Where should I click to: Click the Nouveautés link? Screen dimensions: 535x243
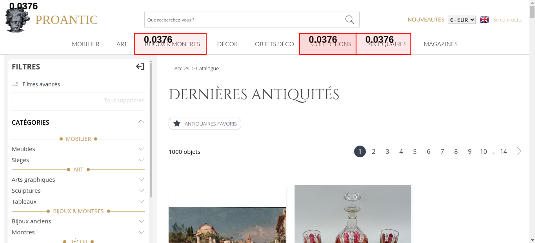coord(426,20)
